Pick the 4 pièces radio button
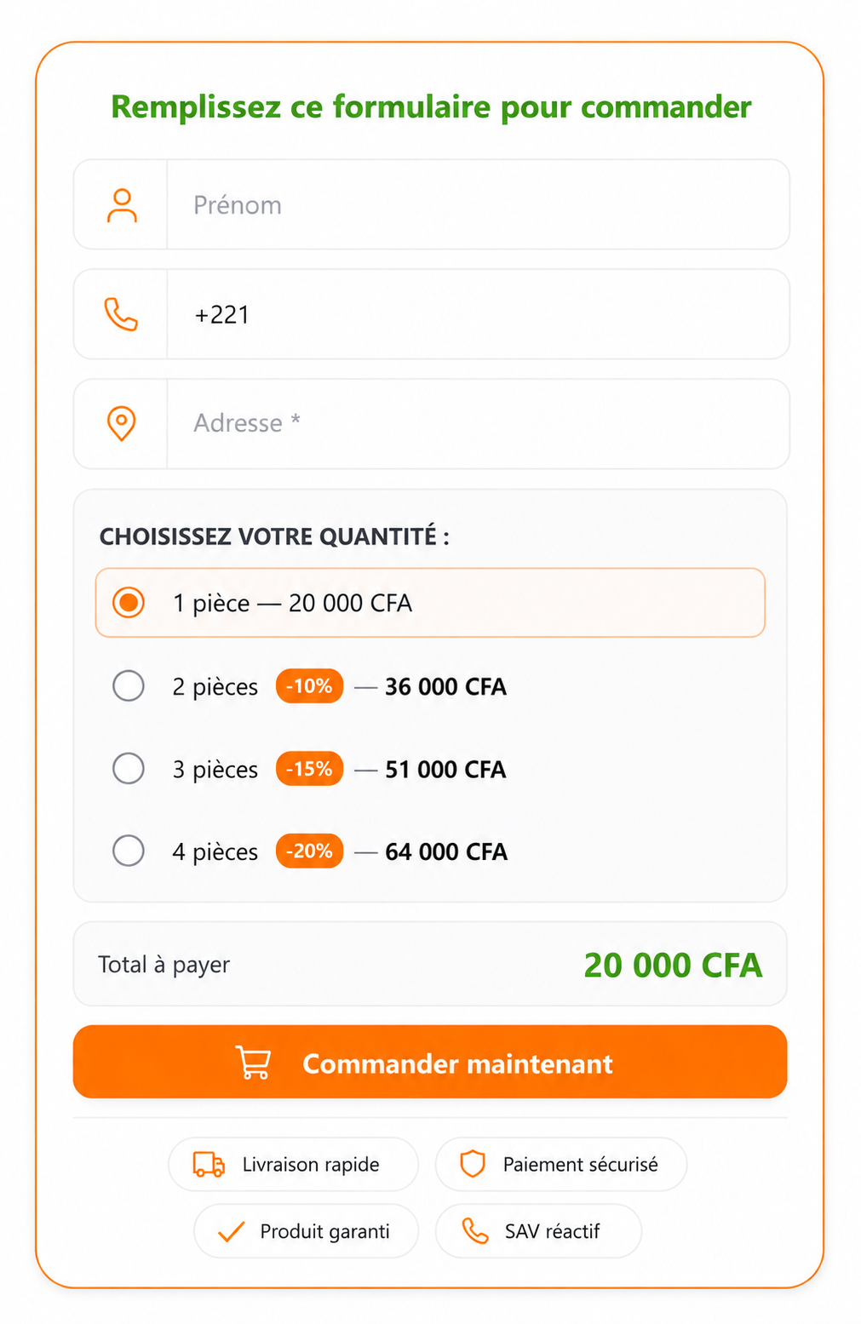 pos(129,851)
